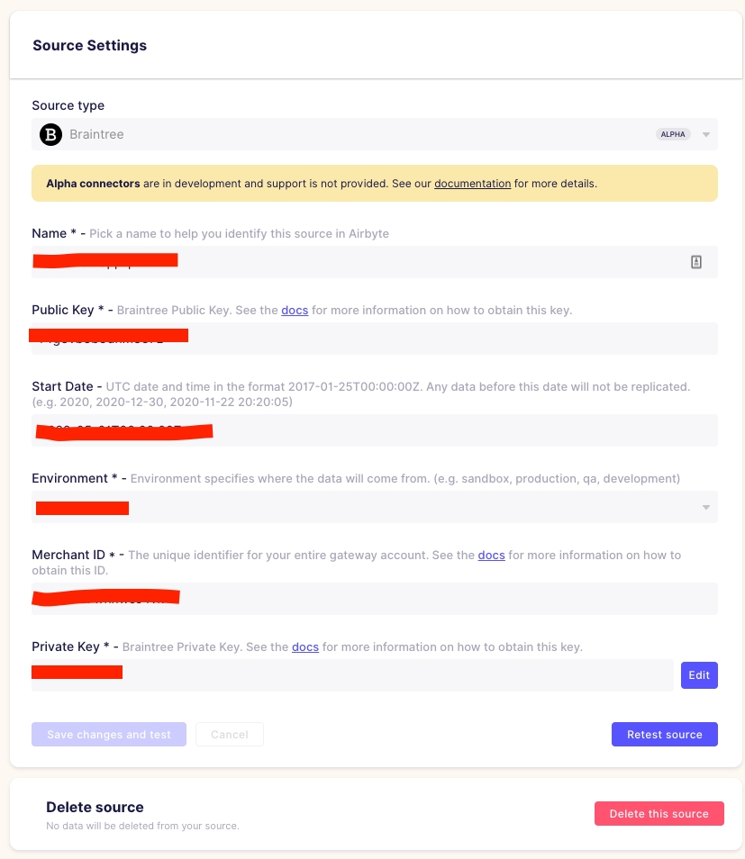
Task: Click the Braintree connector logo icon
Action: pos(51,134)
